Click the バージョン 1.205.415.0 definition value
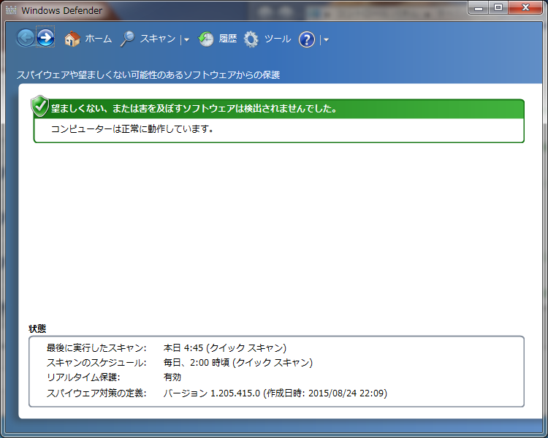Viewport: 548px width, 438px height. [x=275, y=393]
